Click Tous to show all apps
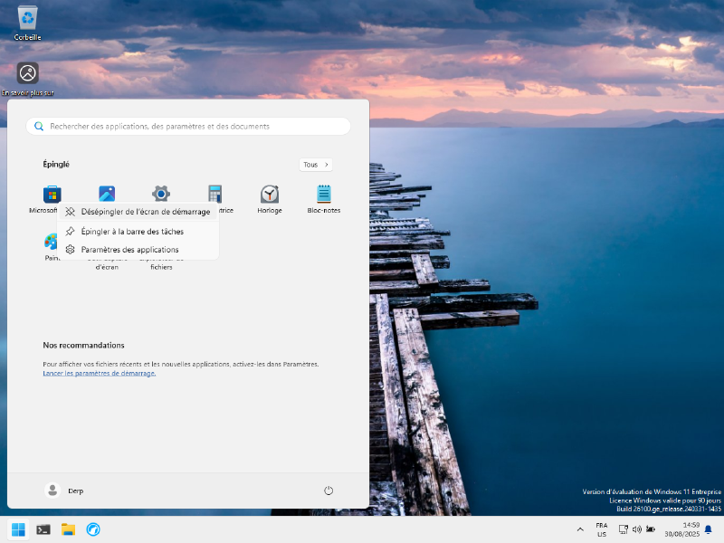The image size is (724, 543). (315, 164)
